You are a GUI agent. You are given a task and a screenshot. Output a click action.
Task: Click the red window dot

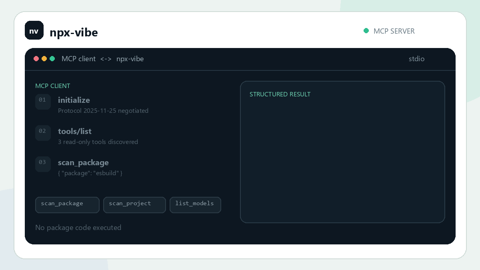click(36, 59)
